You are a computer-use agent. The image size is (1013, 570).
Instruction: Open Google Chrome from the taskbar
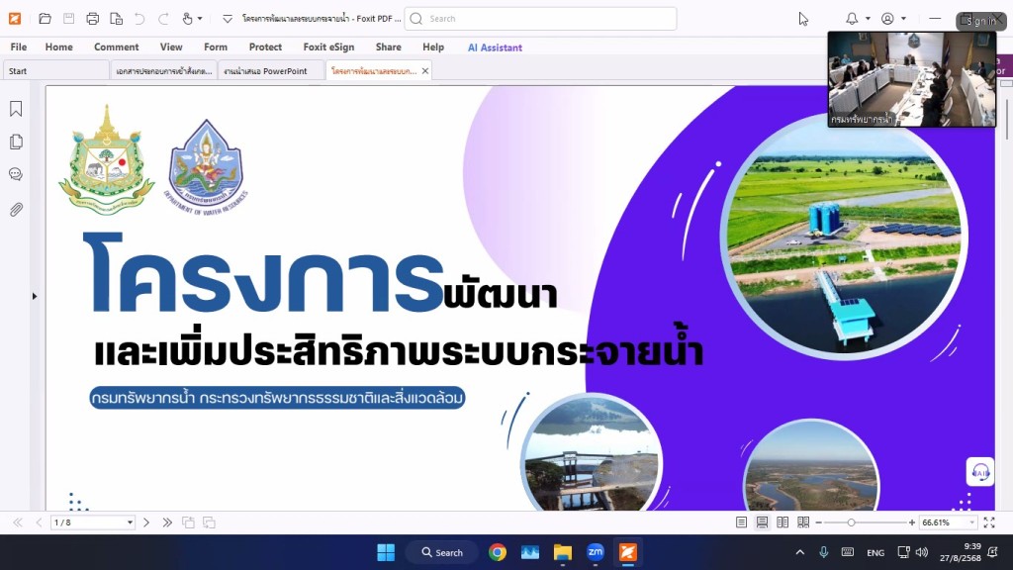pyautogui.click(x=498, y=552)
